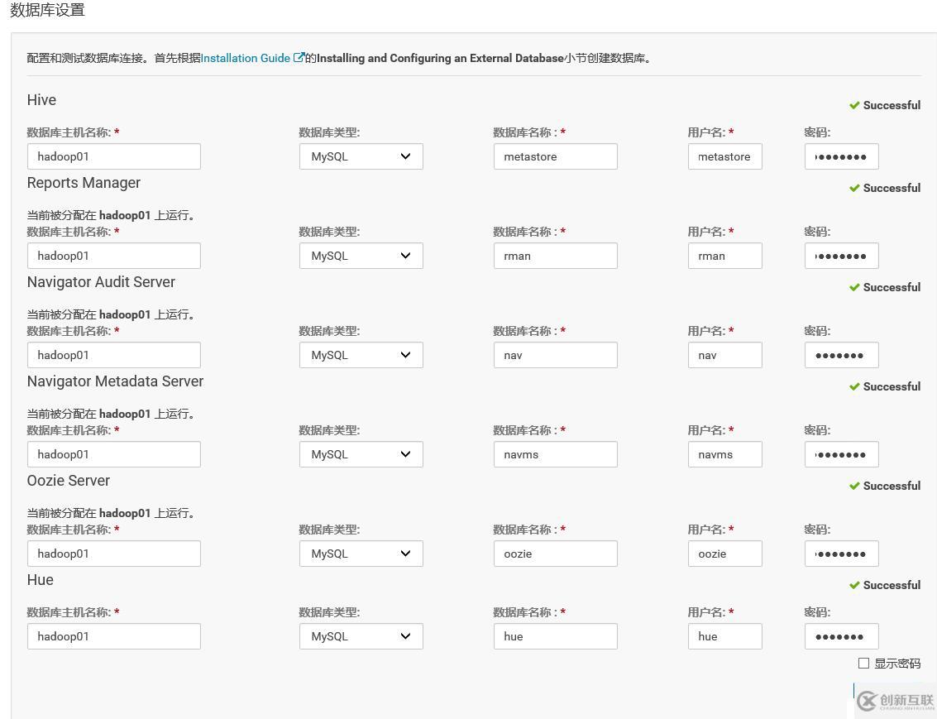Click the Hue section heading
The height and width of the screenshot is (719, 937).
[40, 580]
